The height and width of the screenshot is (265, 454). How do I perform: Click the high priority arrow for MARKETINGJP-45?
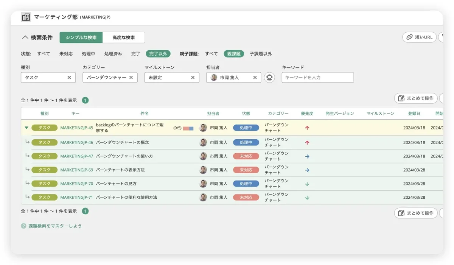[307, 128]
